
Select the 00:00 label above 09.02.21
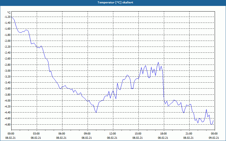215,134
